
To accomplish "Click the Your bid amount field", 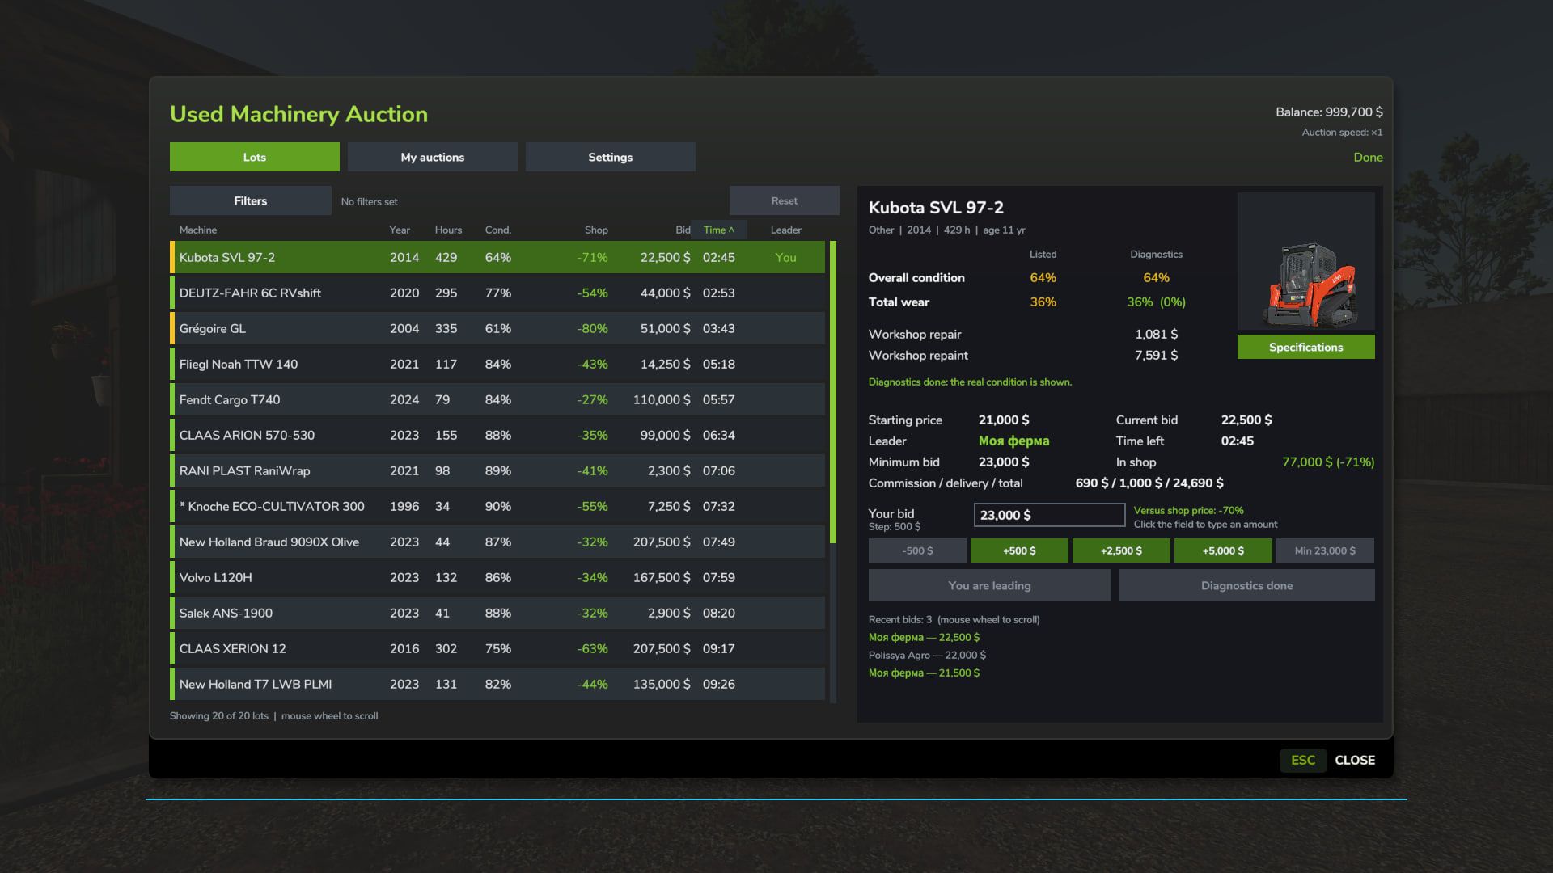I will [x=1049, y=515].
